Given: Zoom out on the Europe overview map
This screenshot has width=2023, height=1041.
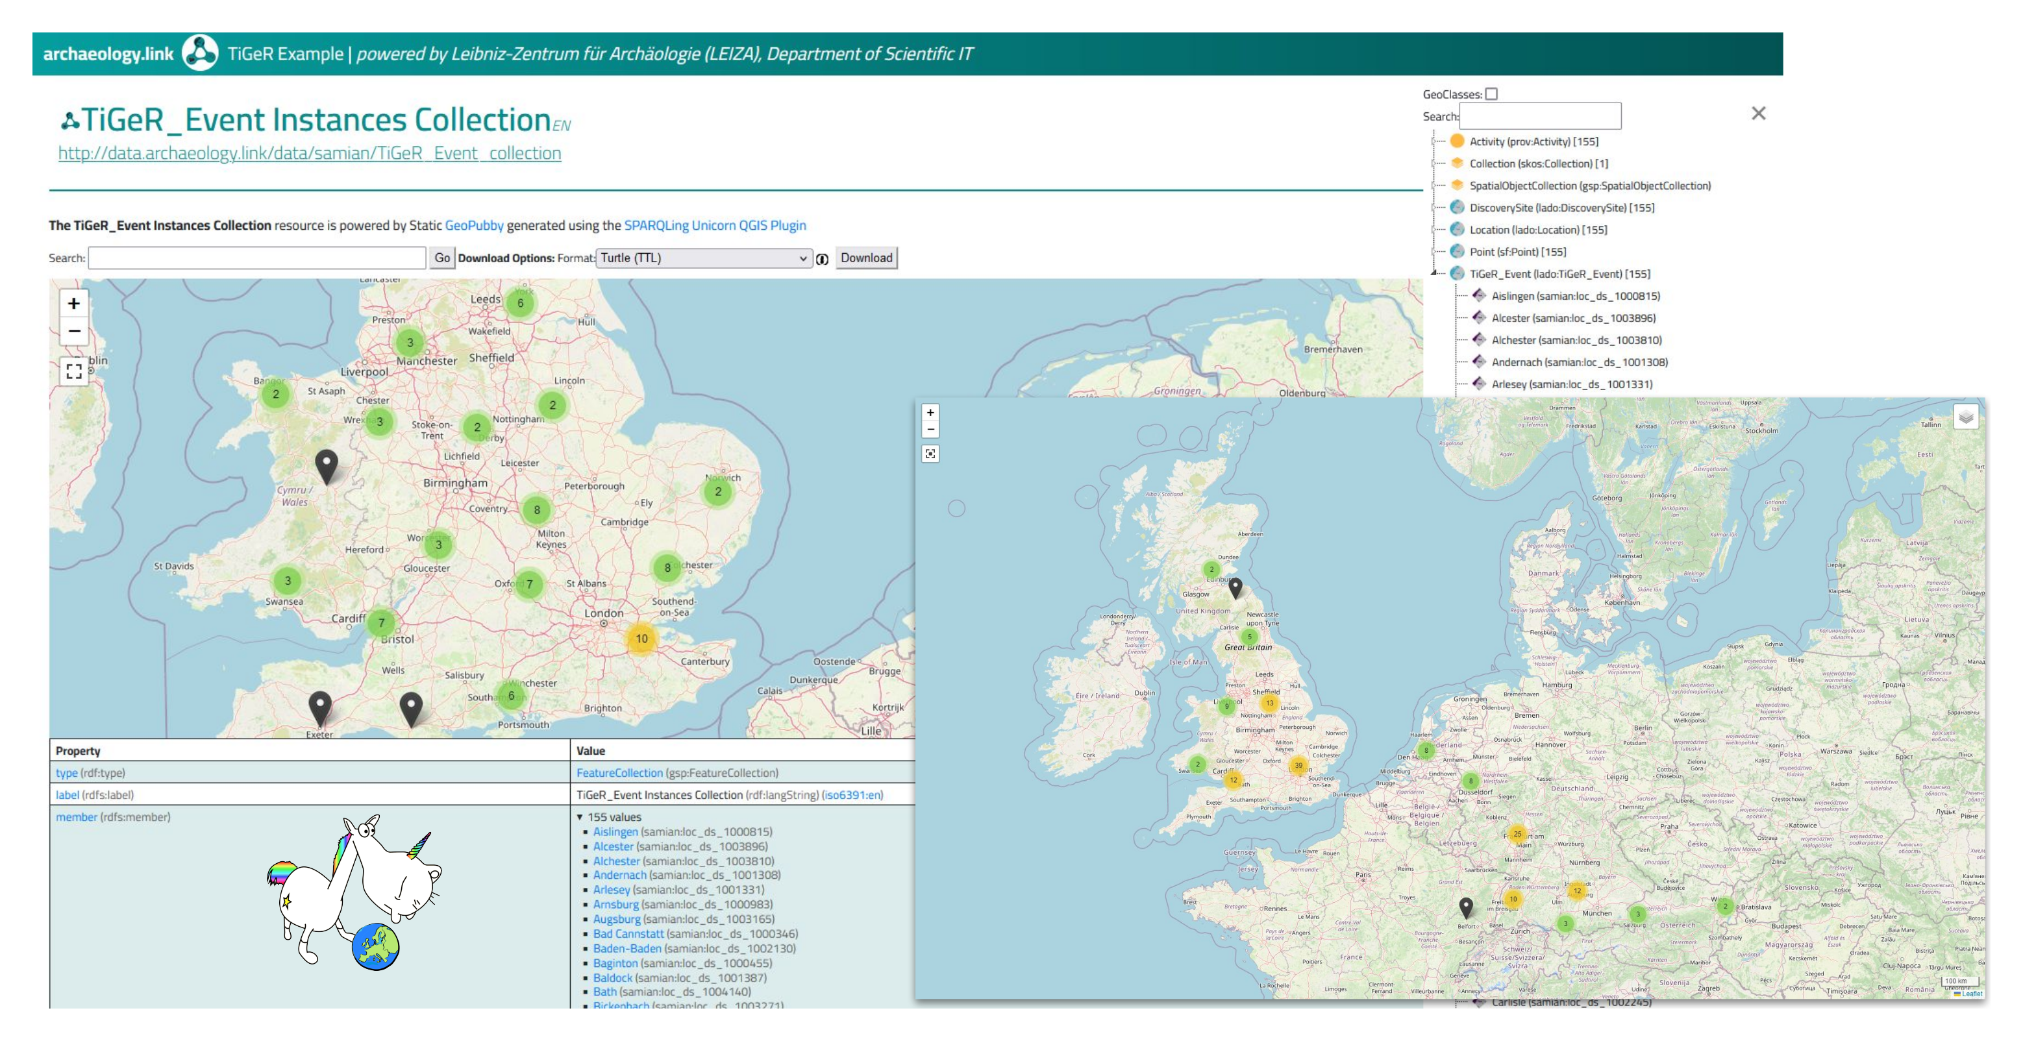Looking at the screenshot, I should 930,430.
